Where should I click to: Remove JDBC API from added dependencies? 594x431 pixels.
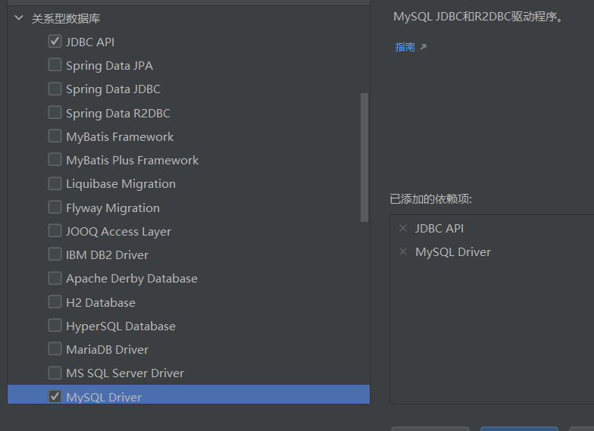click(x=403, y=229)
